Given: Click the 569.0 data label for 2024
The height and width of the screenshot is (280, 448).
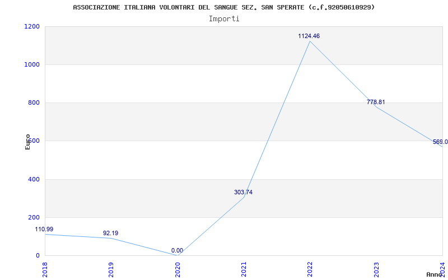Looking at the screenshot, I should pos(440,142).
